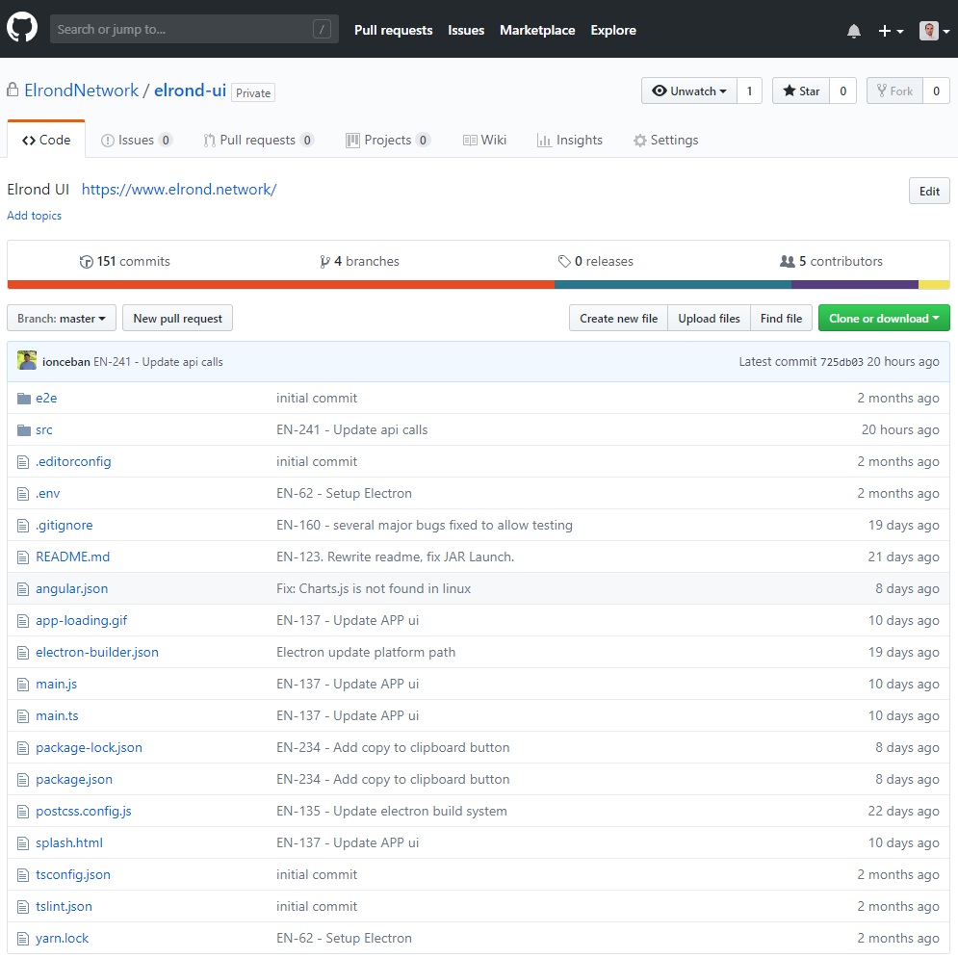Expand the plus create-new menu
The image size is (958, 958).
click(x=891, y=31)
